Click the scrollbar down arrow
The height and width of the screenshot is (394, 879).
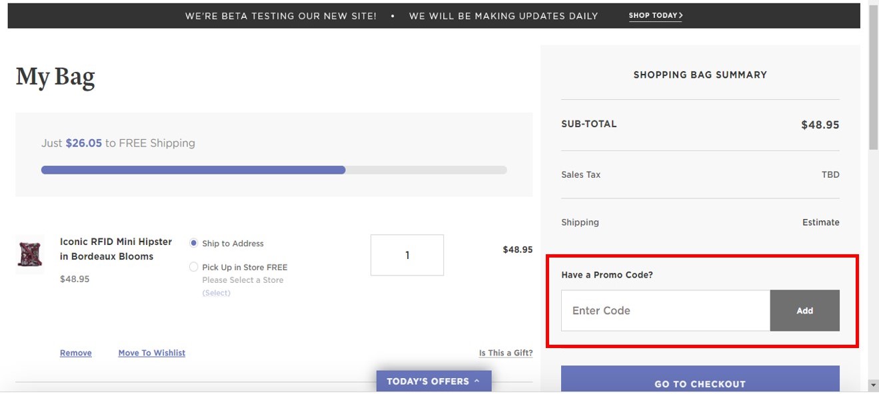874,385
